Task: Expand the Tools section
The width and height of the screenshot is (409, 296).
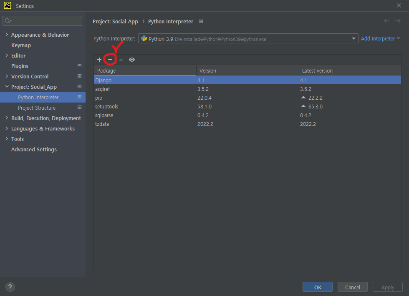Action: (x=7, y=138)
